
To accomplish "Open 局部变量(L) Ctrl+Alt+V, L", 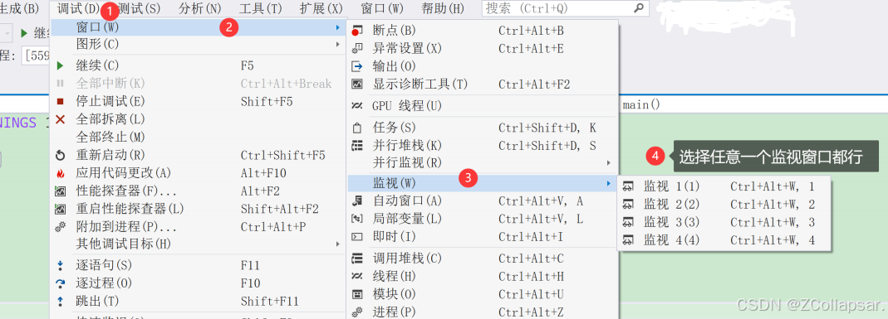I will [481, 219].
